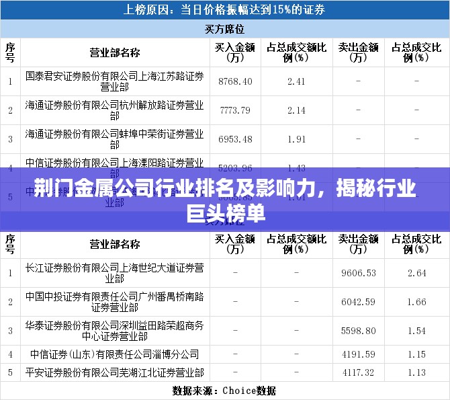Click the title '上榜原因：当日价格振幅达到15%的证券'
The height and width of the screenshot is (400, 450).
pos(224,10)
